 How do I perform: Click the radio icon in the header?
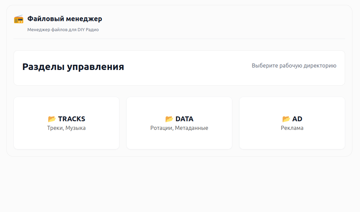click(x=19, y=19)
